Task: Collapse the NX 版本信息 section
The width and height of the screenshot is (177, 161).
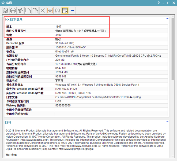Action: tap(167, 19)
